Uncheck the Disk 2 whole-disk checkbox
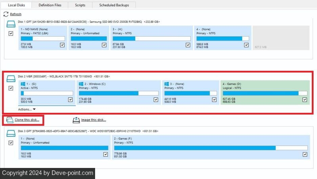 (11, 88)
